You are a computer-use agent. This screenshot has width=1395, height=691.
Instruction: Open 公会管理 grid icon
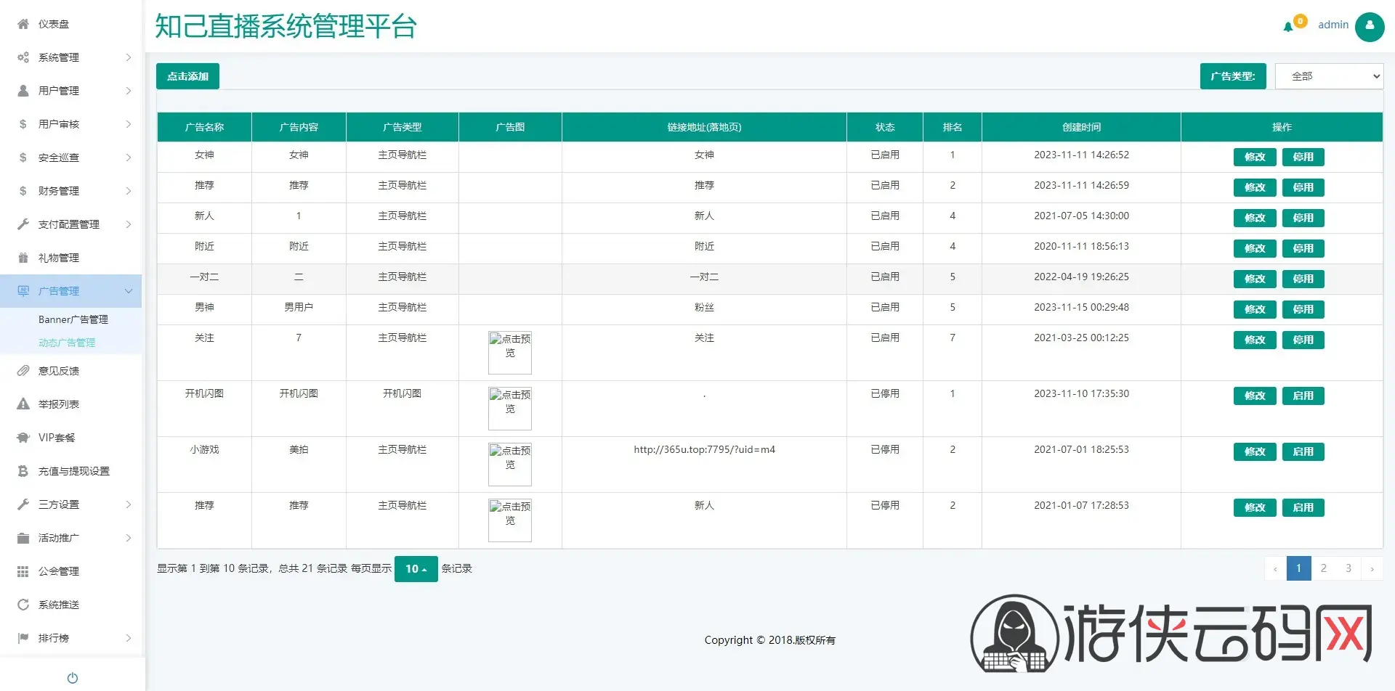(23, 571)
